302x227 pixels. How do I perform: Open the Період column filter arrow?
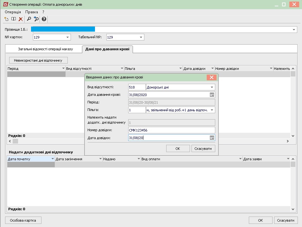click(63, 69)
